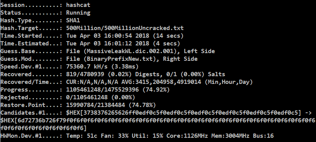Click the MassiveLeakWL.dic.002.001 file name

click(130, 51)
